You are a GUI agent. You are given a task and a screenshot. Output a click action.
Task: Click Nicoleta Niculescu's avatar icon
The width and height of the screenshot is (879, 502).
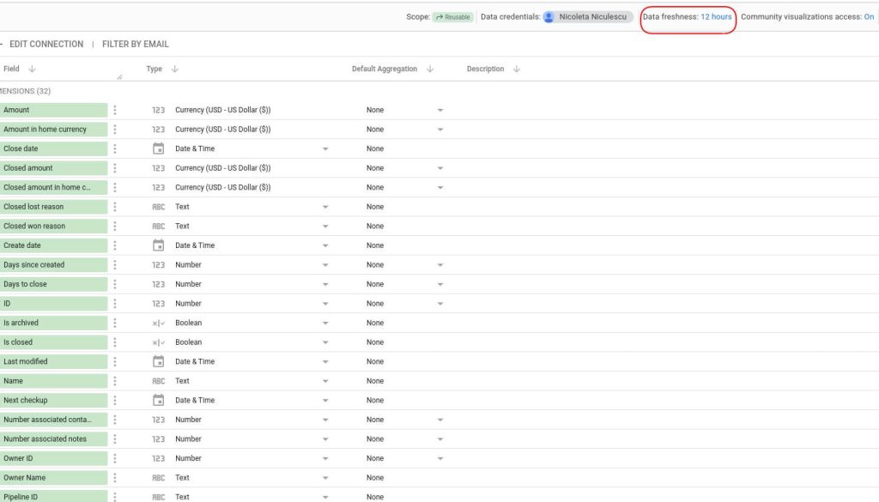click(548, 15)
